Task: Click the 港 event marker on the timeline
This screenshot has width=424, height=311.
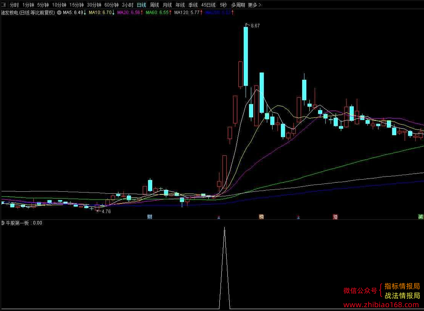Action: tap(335, 216)
